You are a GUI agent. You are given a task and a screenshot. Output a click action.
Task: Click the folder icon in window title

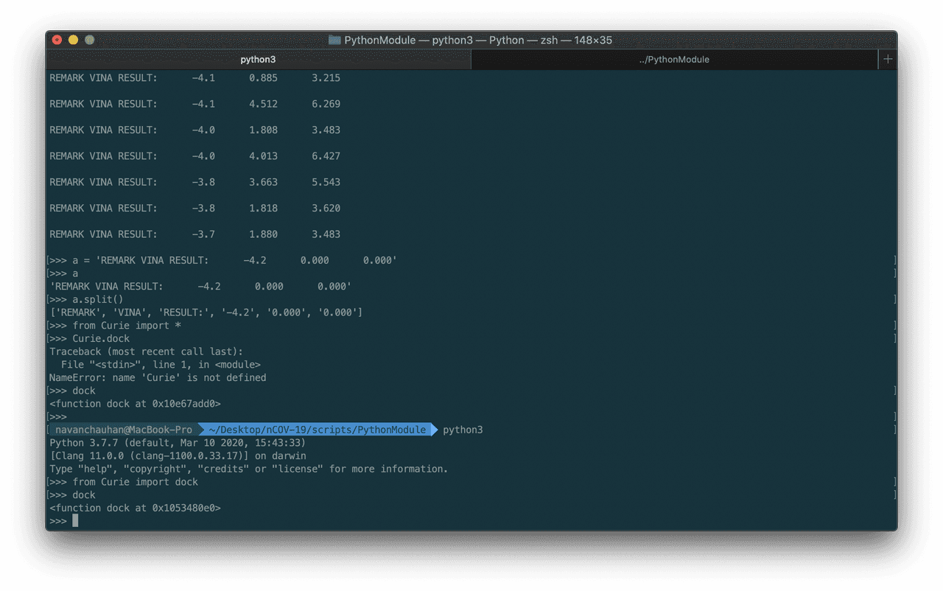(x=334, y=40)
